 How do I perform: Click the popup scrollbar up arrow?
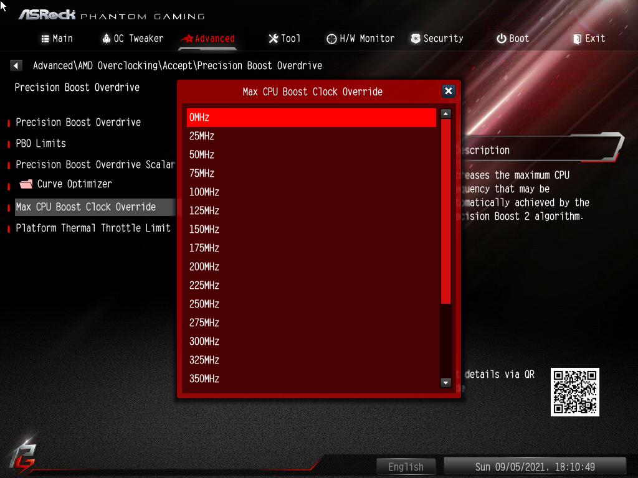coord(446,115)
